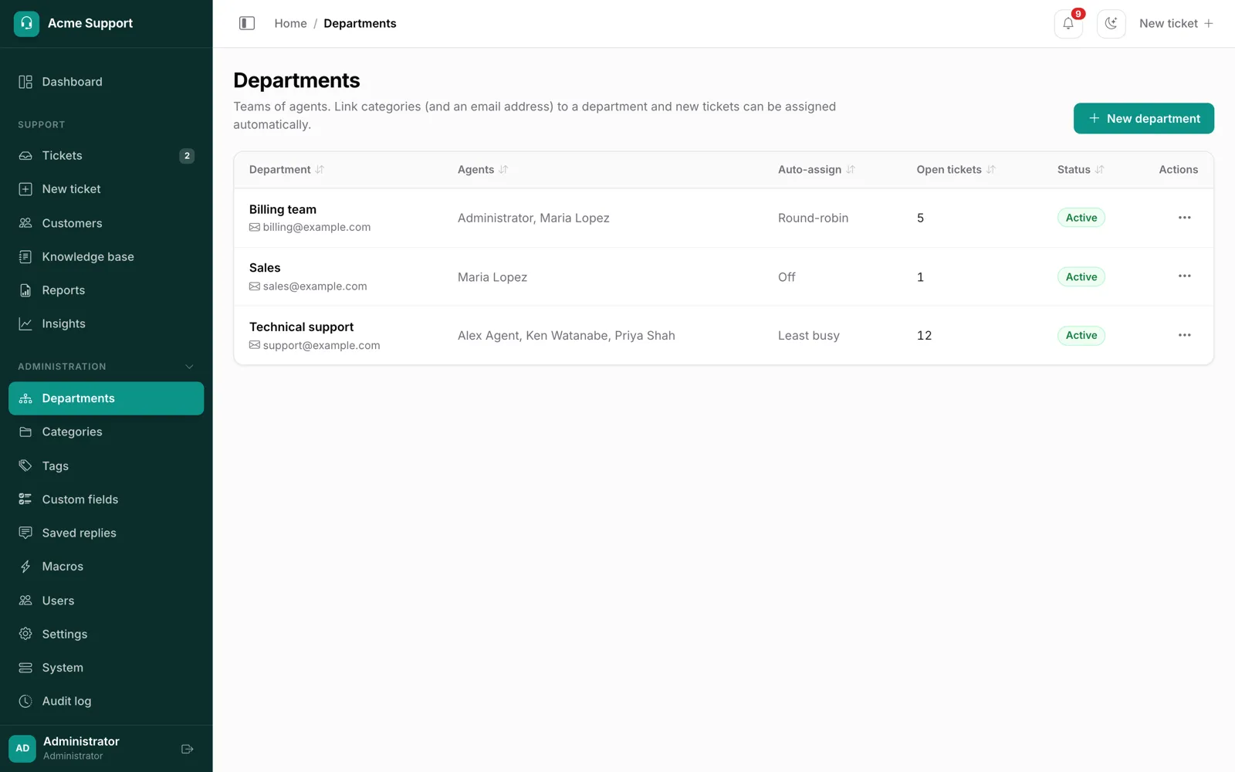Viewport: 1235px width, 772px height.
Task: Go to Home breadcrumb link
Action: [x=290, y=23]
